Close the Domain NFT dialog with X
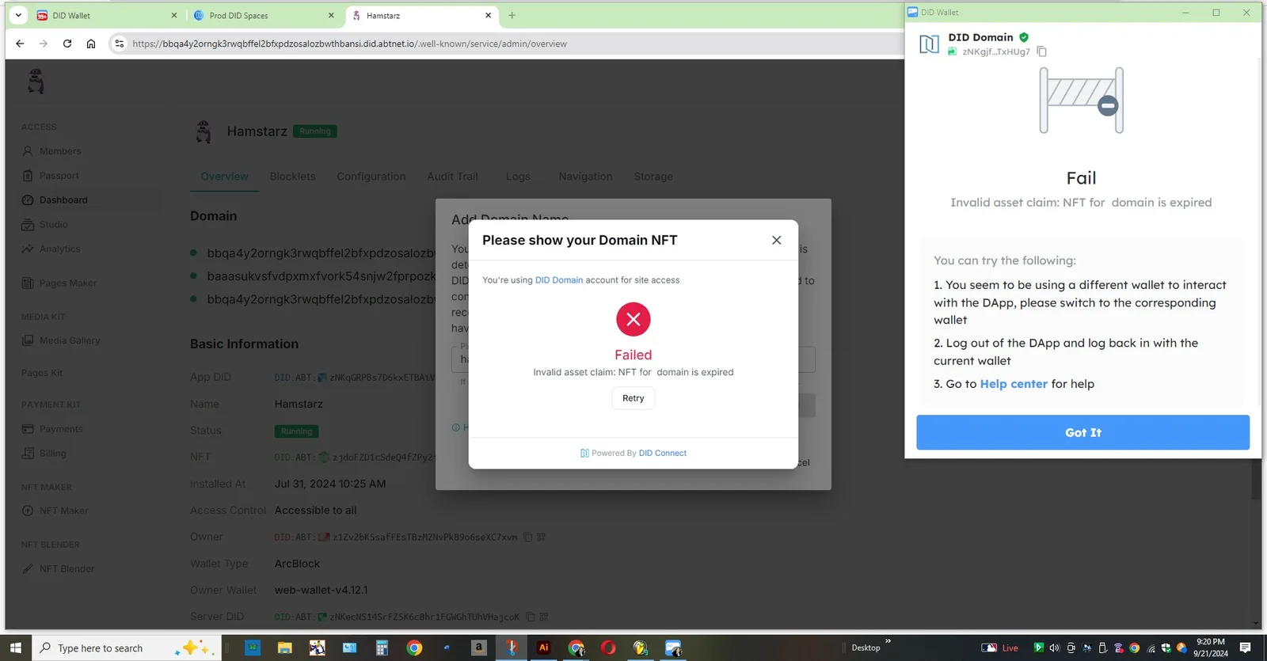This screenshot has height=661, width=1267. click(x=776, y=240)
